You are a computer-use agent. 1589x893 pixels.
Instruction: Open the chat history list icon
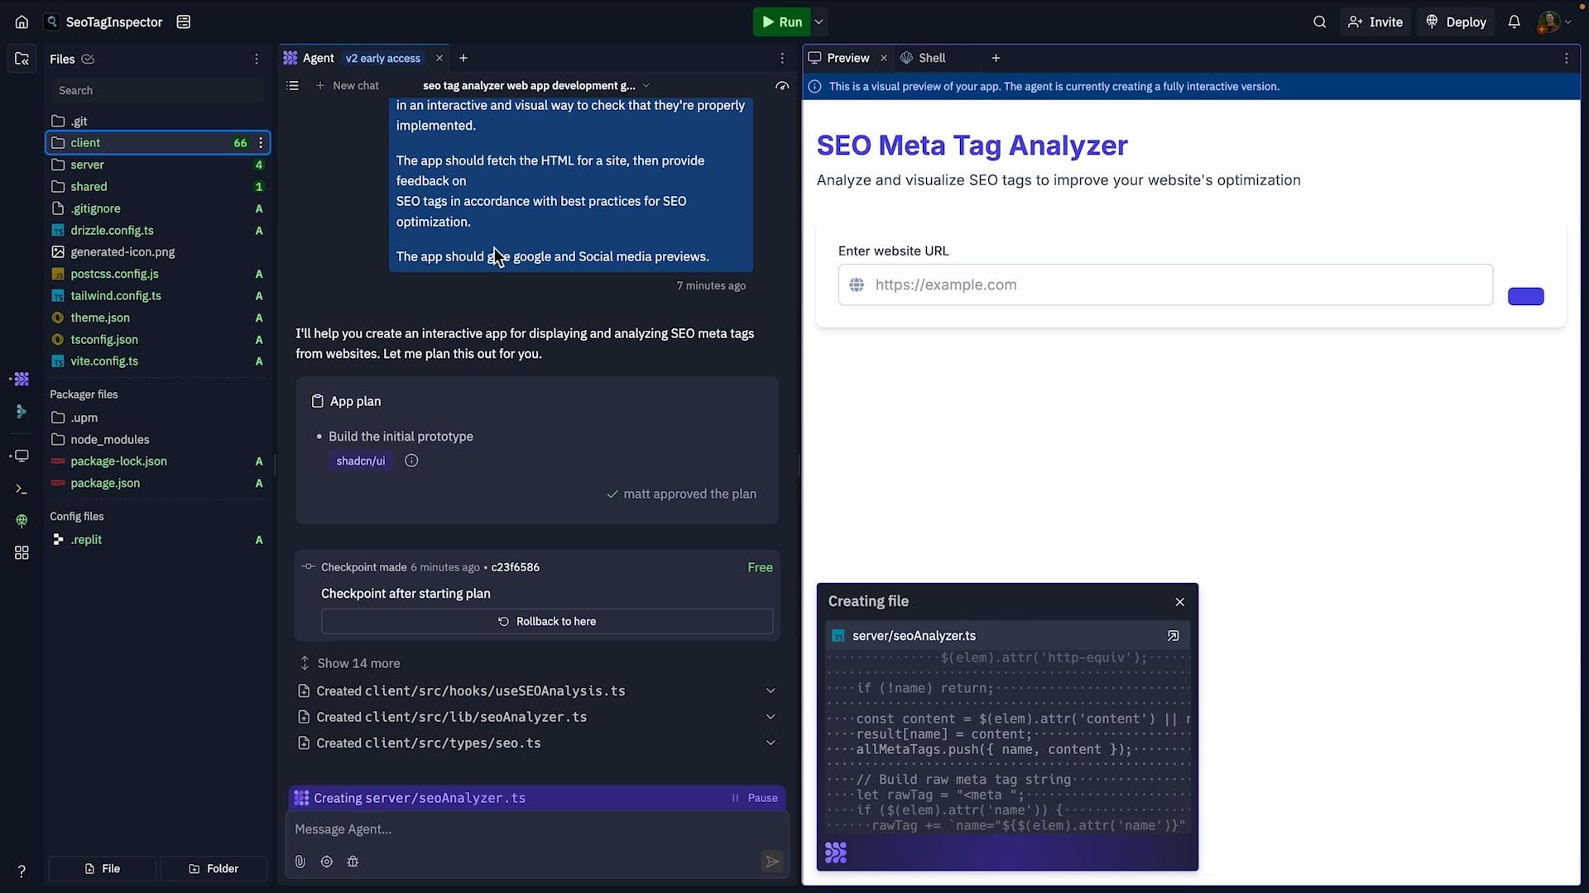pyautogui.click(x=292, y=86)
